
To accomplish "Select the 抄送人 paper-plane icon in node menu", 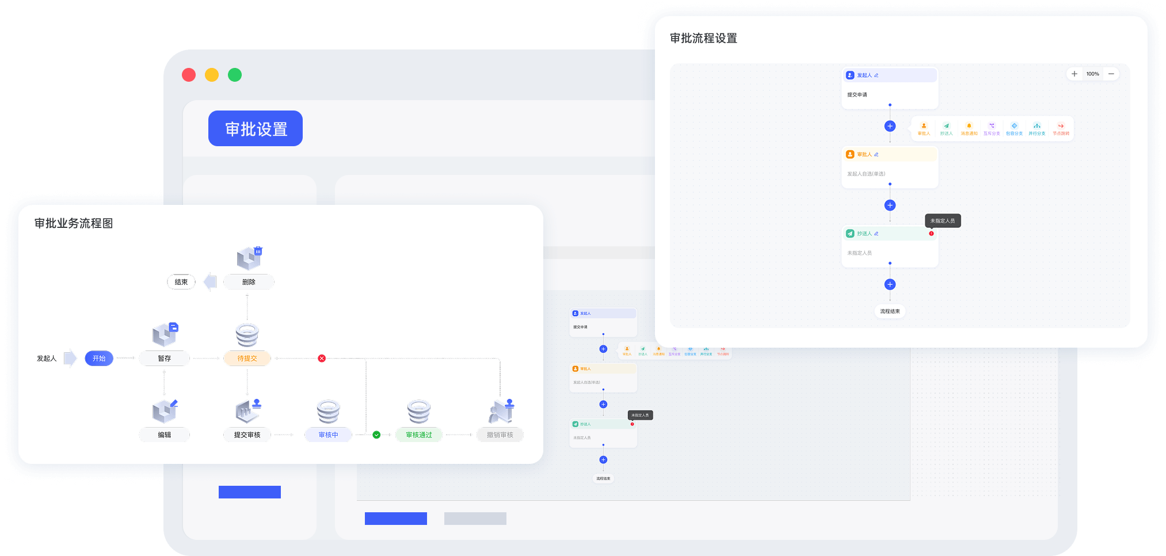I will 946,127.
